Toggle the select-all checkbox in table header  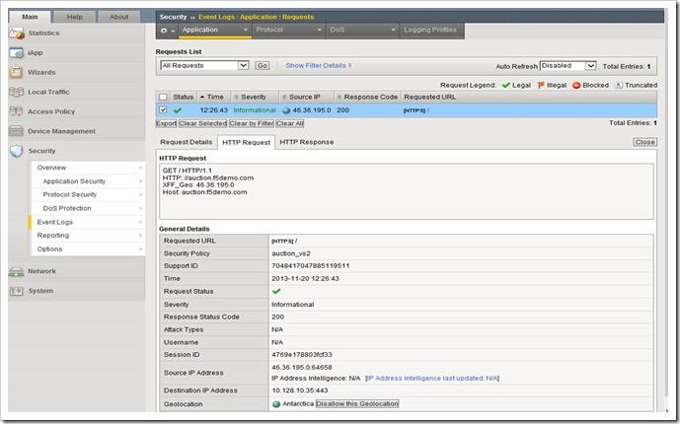[163, 97]
